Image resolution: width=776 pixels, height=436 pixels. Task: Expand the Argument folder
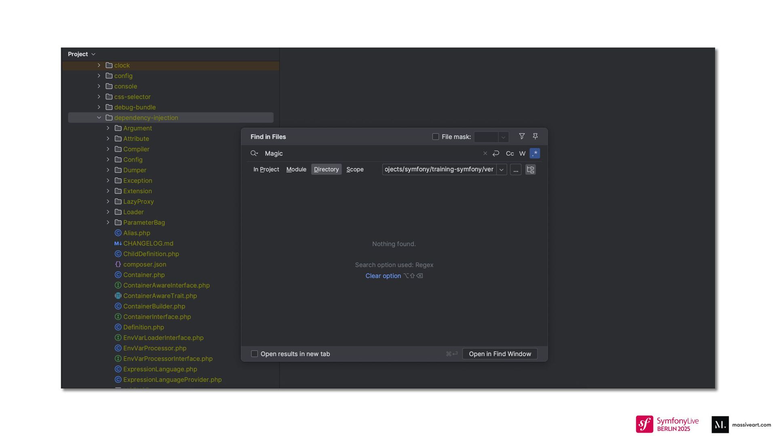pyautogui.click(x=108, y=128)
